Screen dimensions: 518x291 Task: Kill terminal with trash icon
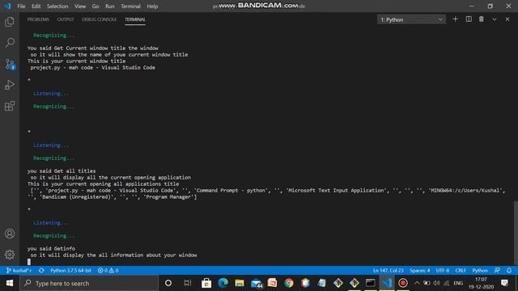482,19
